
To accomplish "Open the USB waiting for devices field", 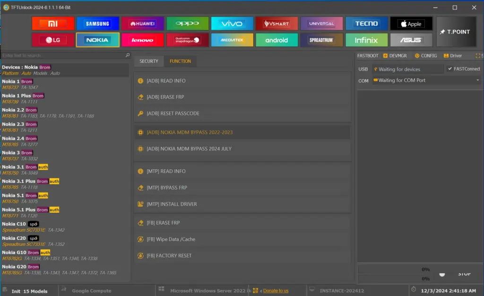I will (x=407, y=69).
